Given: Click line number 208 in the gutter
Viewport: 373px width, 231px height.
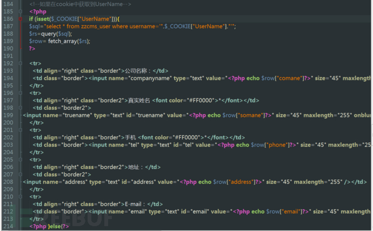Looking at the screenshot, I should pos(8,182).
